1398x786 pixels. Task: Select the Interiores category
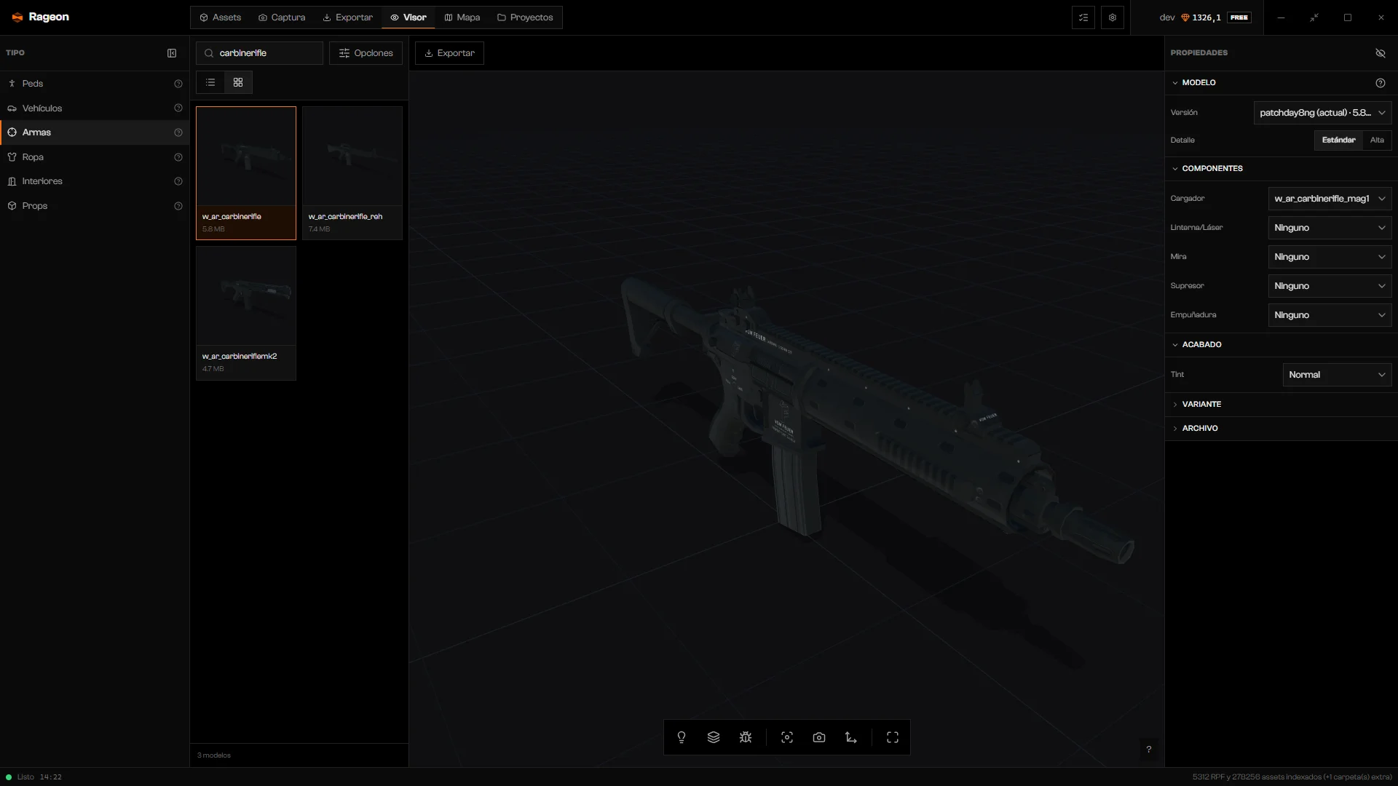(95, 181)
